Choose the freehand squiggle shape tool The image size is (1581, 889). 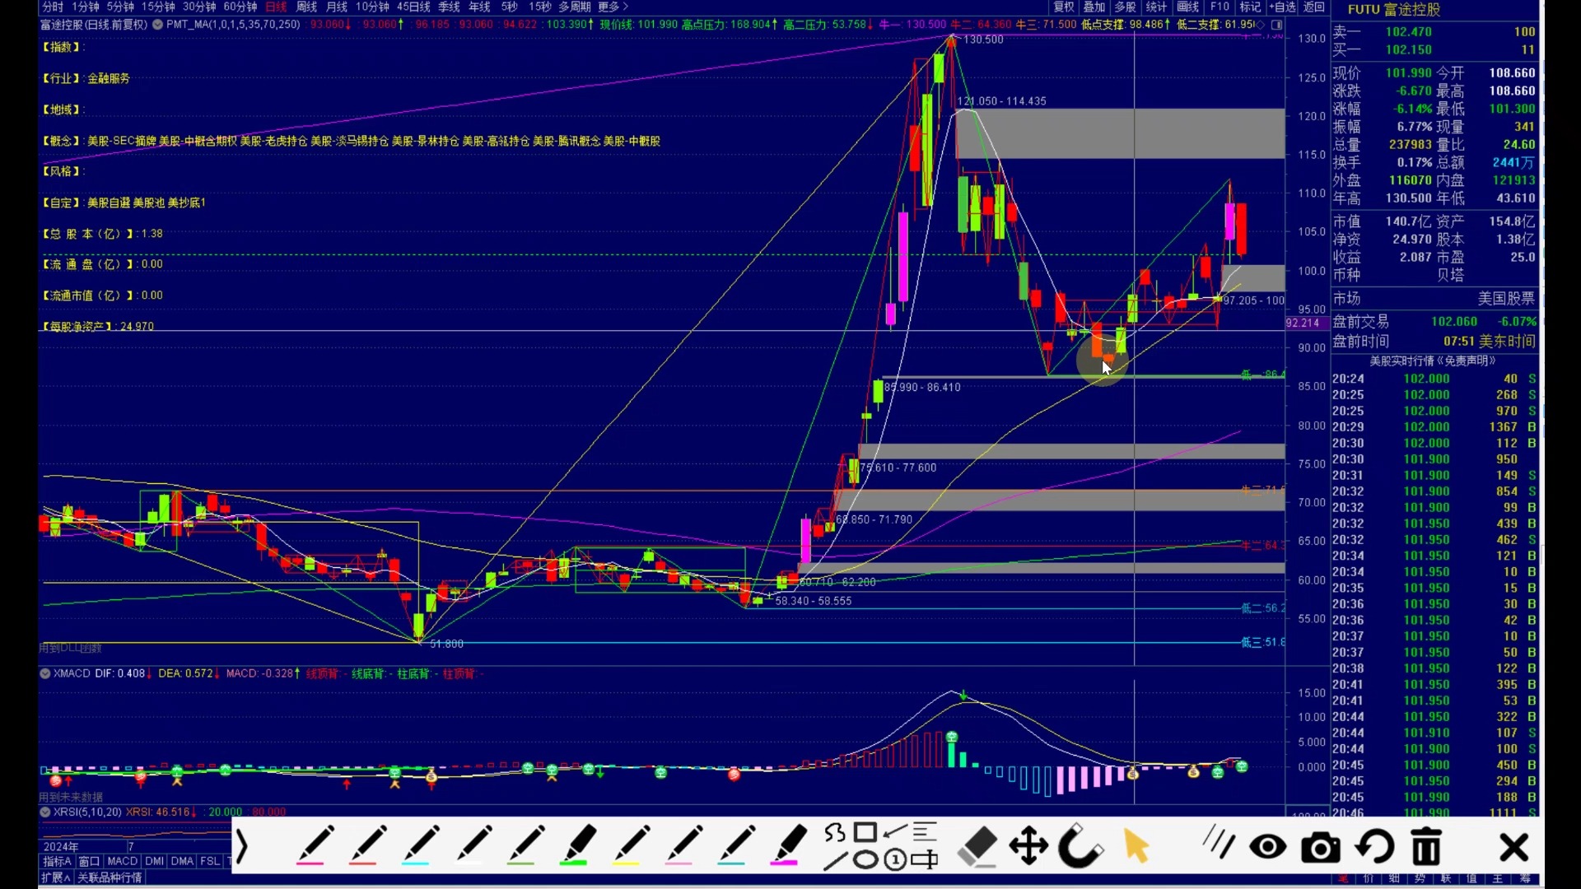(x=835, y=833)
